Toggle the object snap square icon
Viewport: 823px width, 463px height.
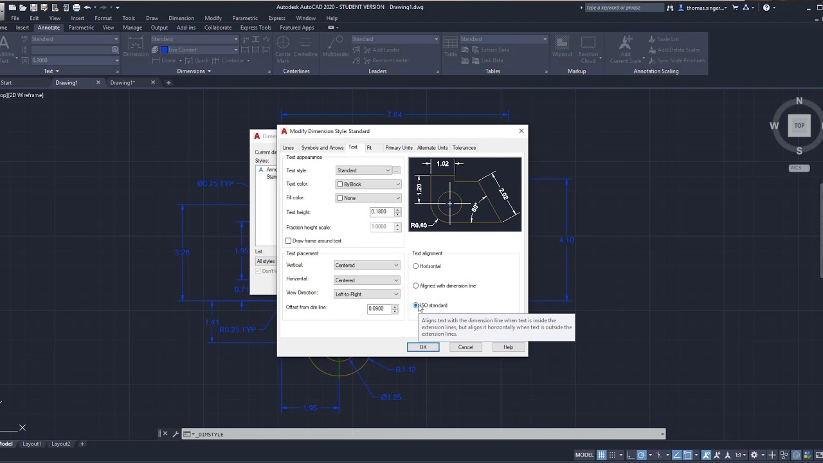pyautogui.click(x=688, y=455)
